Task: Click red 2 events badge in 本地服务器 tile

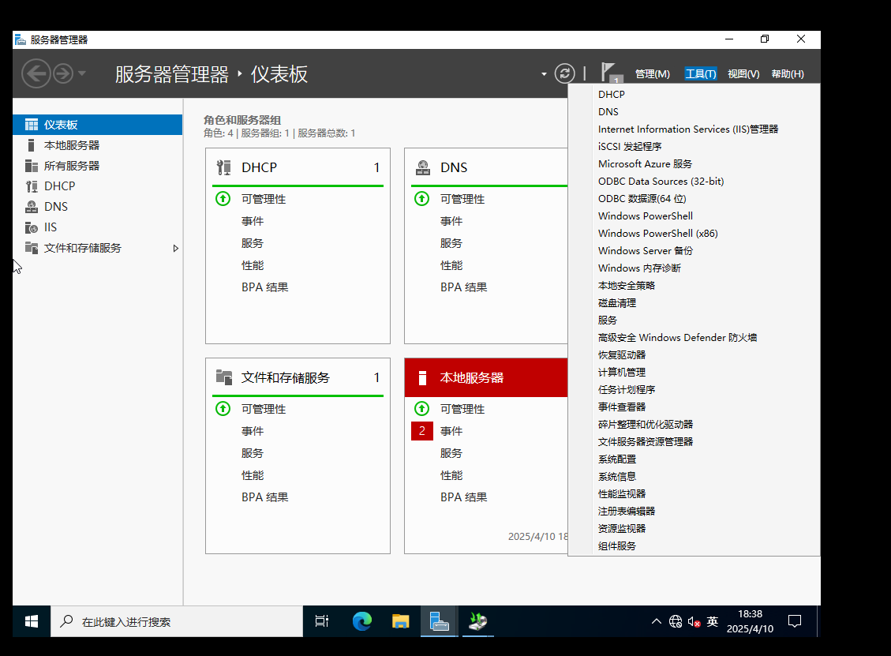Action: point(421,431)
